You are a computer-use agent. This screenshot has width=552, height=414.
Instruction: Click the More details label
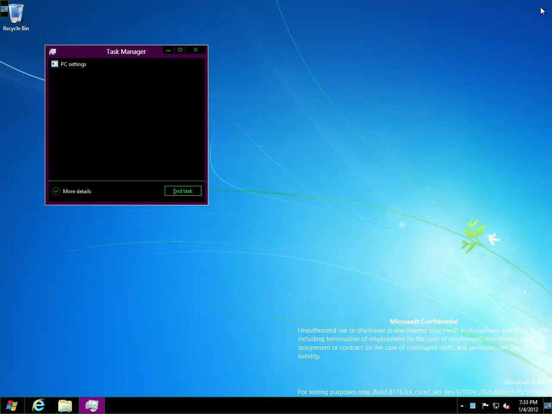77,191
